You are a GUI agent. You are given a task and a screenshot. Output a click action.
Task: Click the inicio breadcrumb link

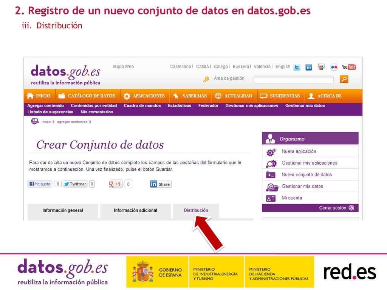click(46, 122)
